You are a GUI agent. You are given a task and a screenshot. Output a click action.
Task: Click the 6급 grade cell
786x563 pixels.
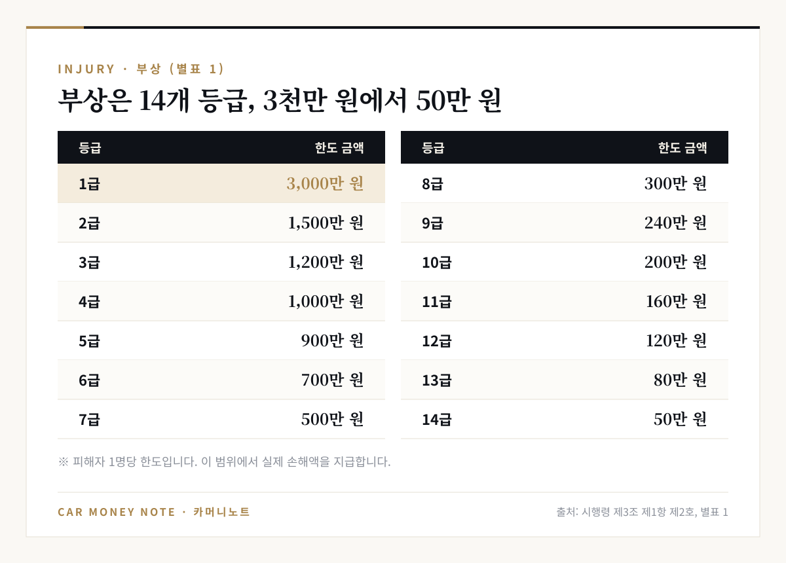tap(89, 380)
